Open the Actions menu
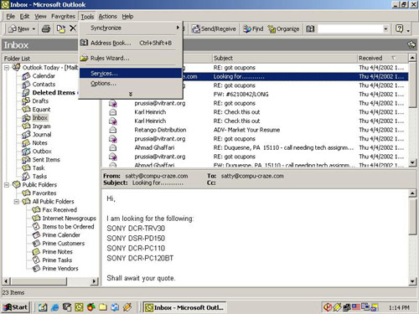Viewport: 419px width, 314px height. pyautogui.click(x=107, y=17)
